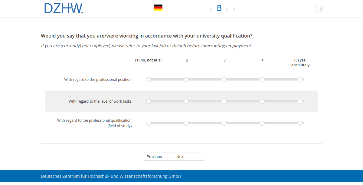
Task: Click Next to continue
Action: (x=189, y=157)
